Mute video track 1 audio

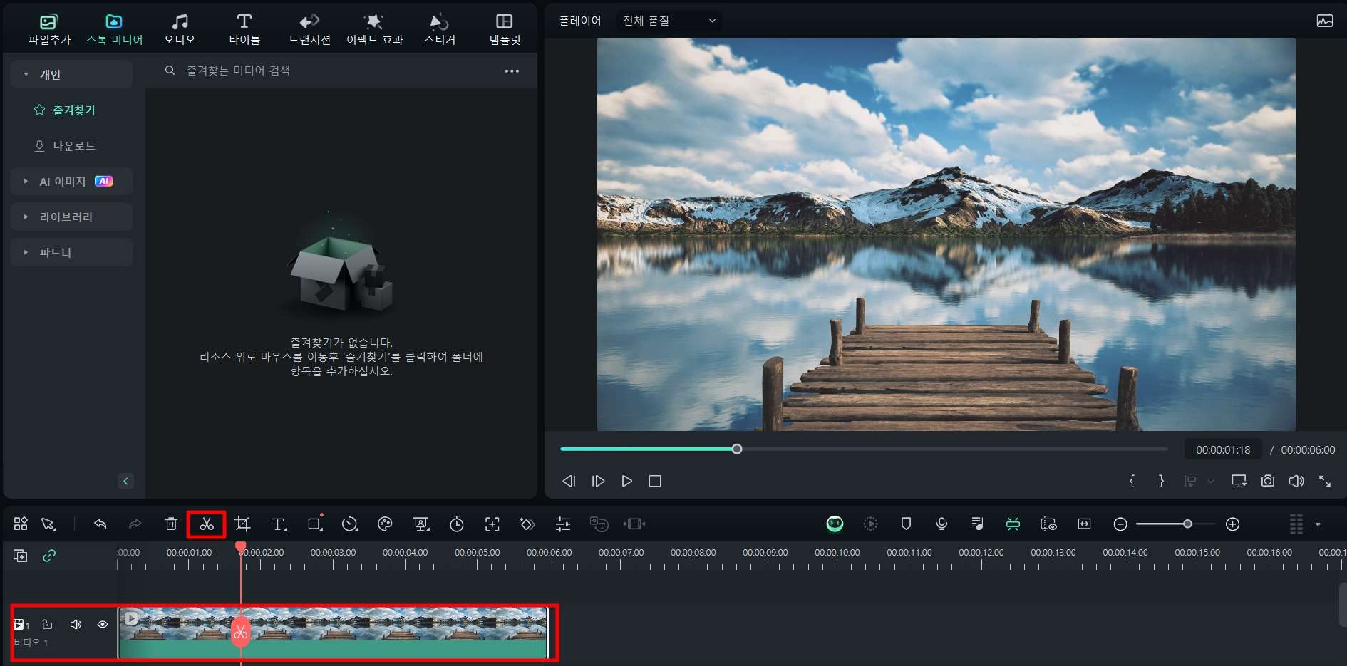point(76,625)
